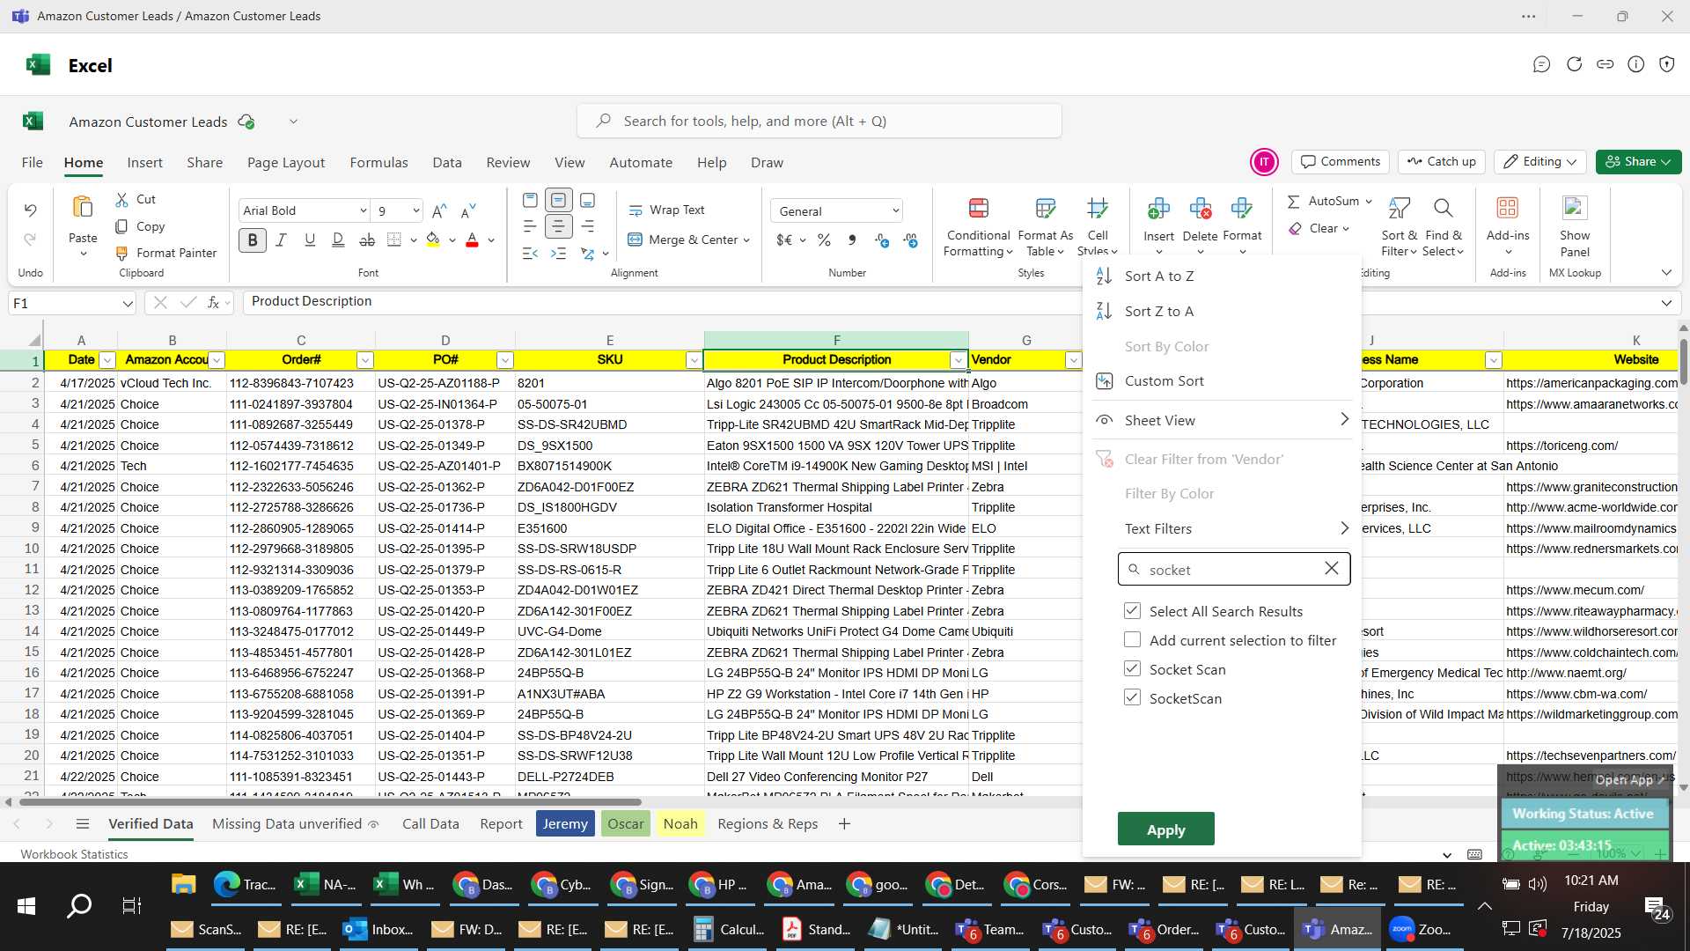Open the font name dropdown

pos(363,210)
